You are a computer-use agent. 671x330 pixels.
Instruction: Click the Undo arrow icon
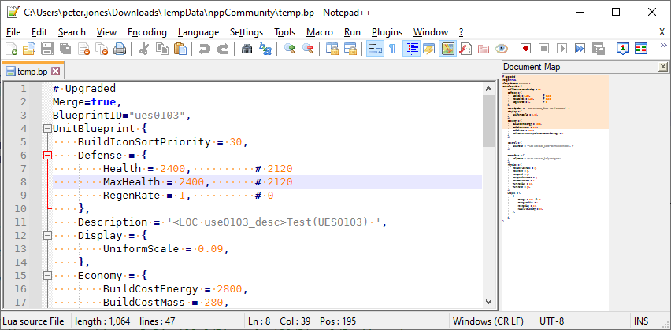(x=205, y=49)
